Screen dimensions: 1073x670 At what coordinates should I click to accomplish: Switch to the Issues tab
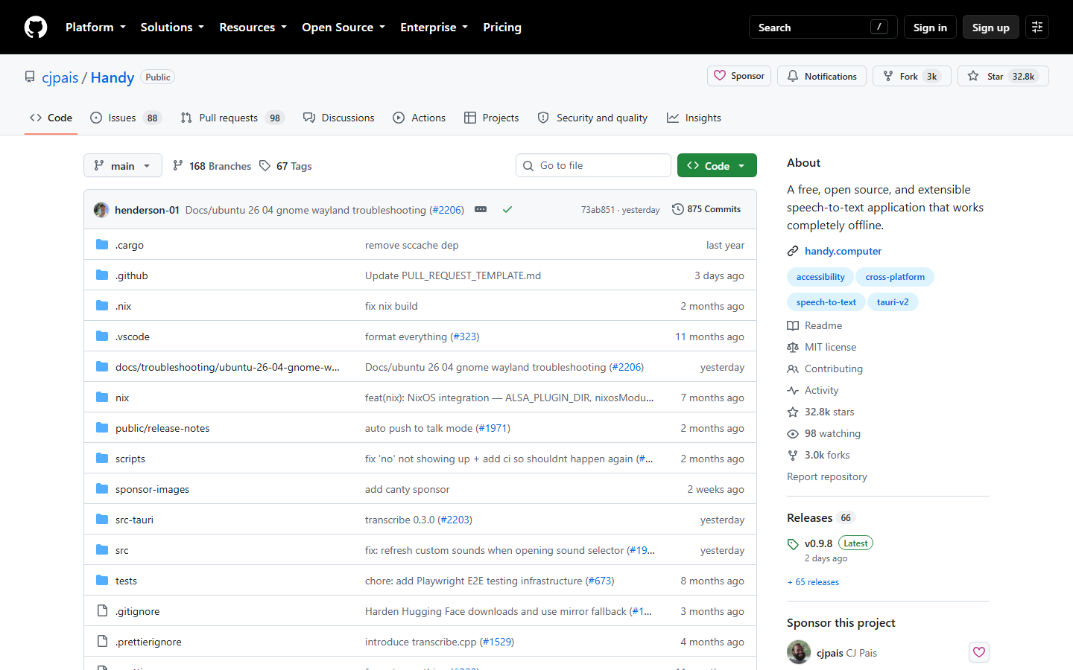(126, 118)
